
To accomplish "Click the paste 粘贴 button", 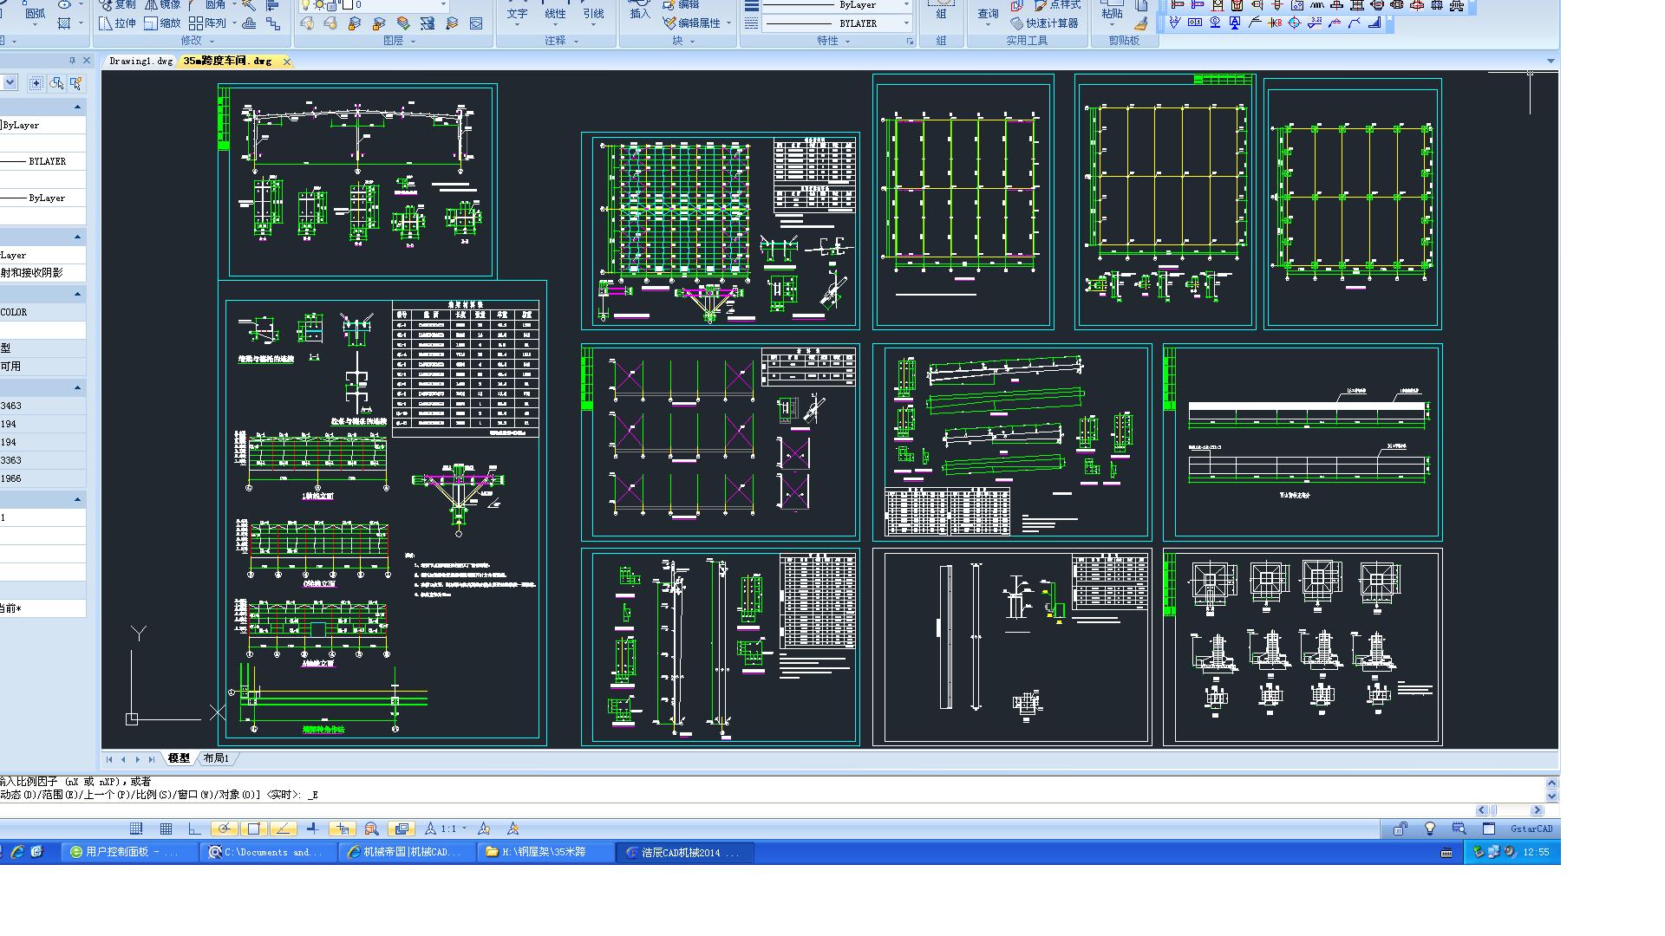I will click(1112, 12).
